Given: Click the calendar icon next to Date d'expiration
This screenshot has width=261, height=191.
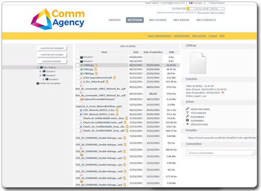Looking at the screenshot, I should (x=222, y=93).
